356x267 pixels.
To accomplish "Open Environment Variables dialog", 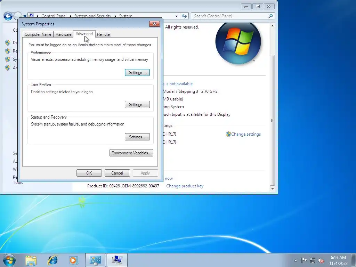I will pyautogui.click(x=131, y=153).
